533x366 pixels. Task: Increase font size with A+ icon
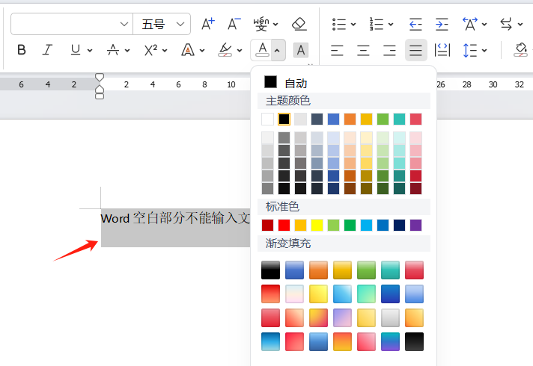point(208,24)
